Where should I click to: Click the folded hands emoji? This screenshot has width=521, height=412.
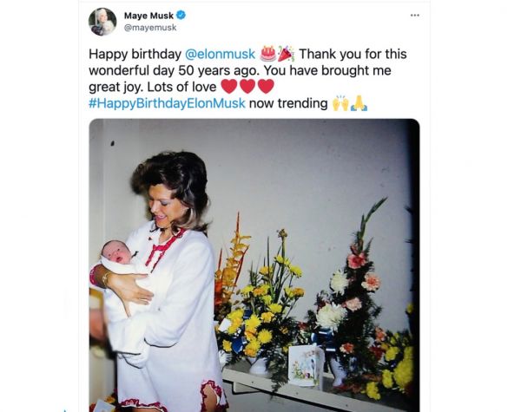coord(359,103)
